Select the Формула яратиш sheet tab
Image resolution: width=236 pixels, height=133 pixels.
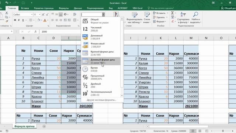pyautogui.click(x=24, y=126)
